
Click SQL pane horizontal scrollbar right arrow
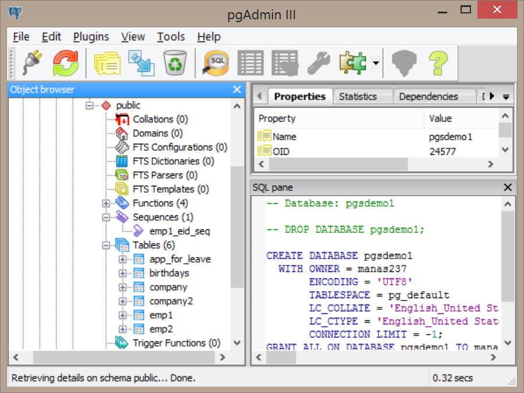(x=493, y=357)
